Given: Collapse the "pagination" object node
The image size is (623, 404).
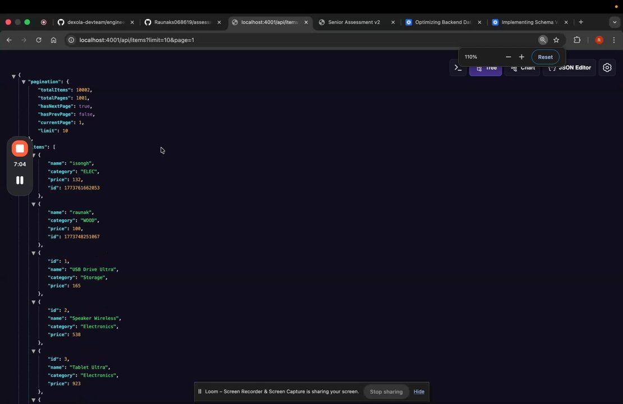Looking at the screenshot, I should pyautogui.click(x=24, y=82).
